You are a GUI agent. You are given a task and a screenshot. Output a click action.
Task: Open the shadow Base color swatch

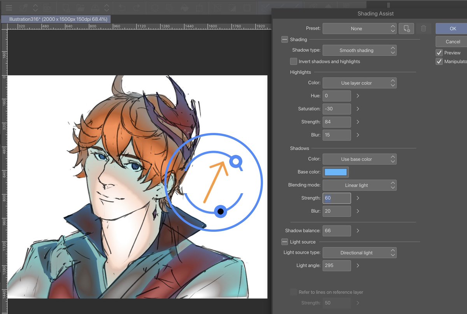click(x=335, y=172)
